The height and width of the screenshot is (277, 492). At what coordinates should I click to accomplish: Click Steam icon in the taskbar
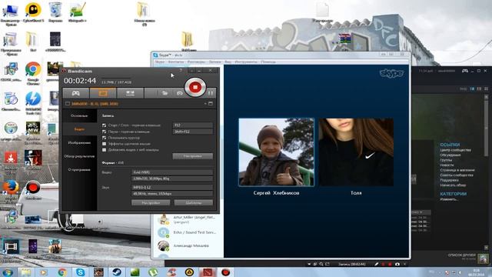(x=117, y=272)
